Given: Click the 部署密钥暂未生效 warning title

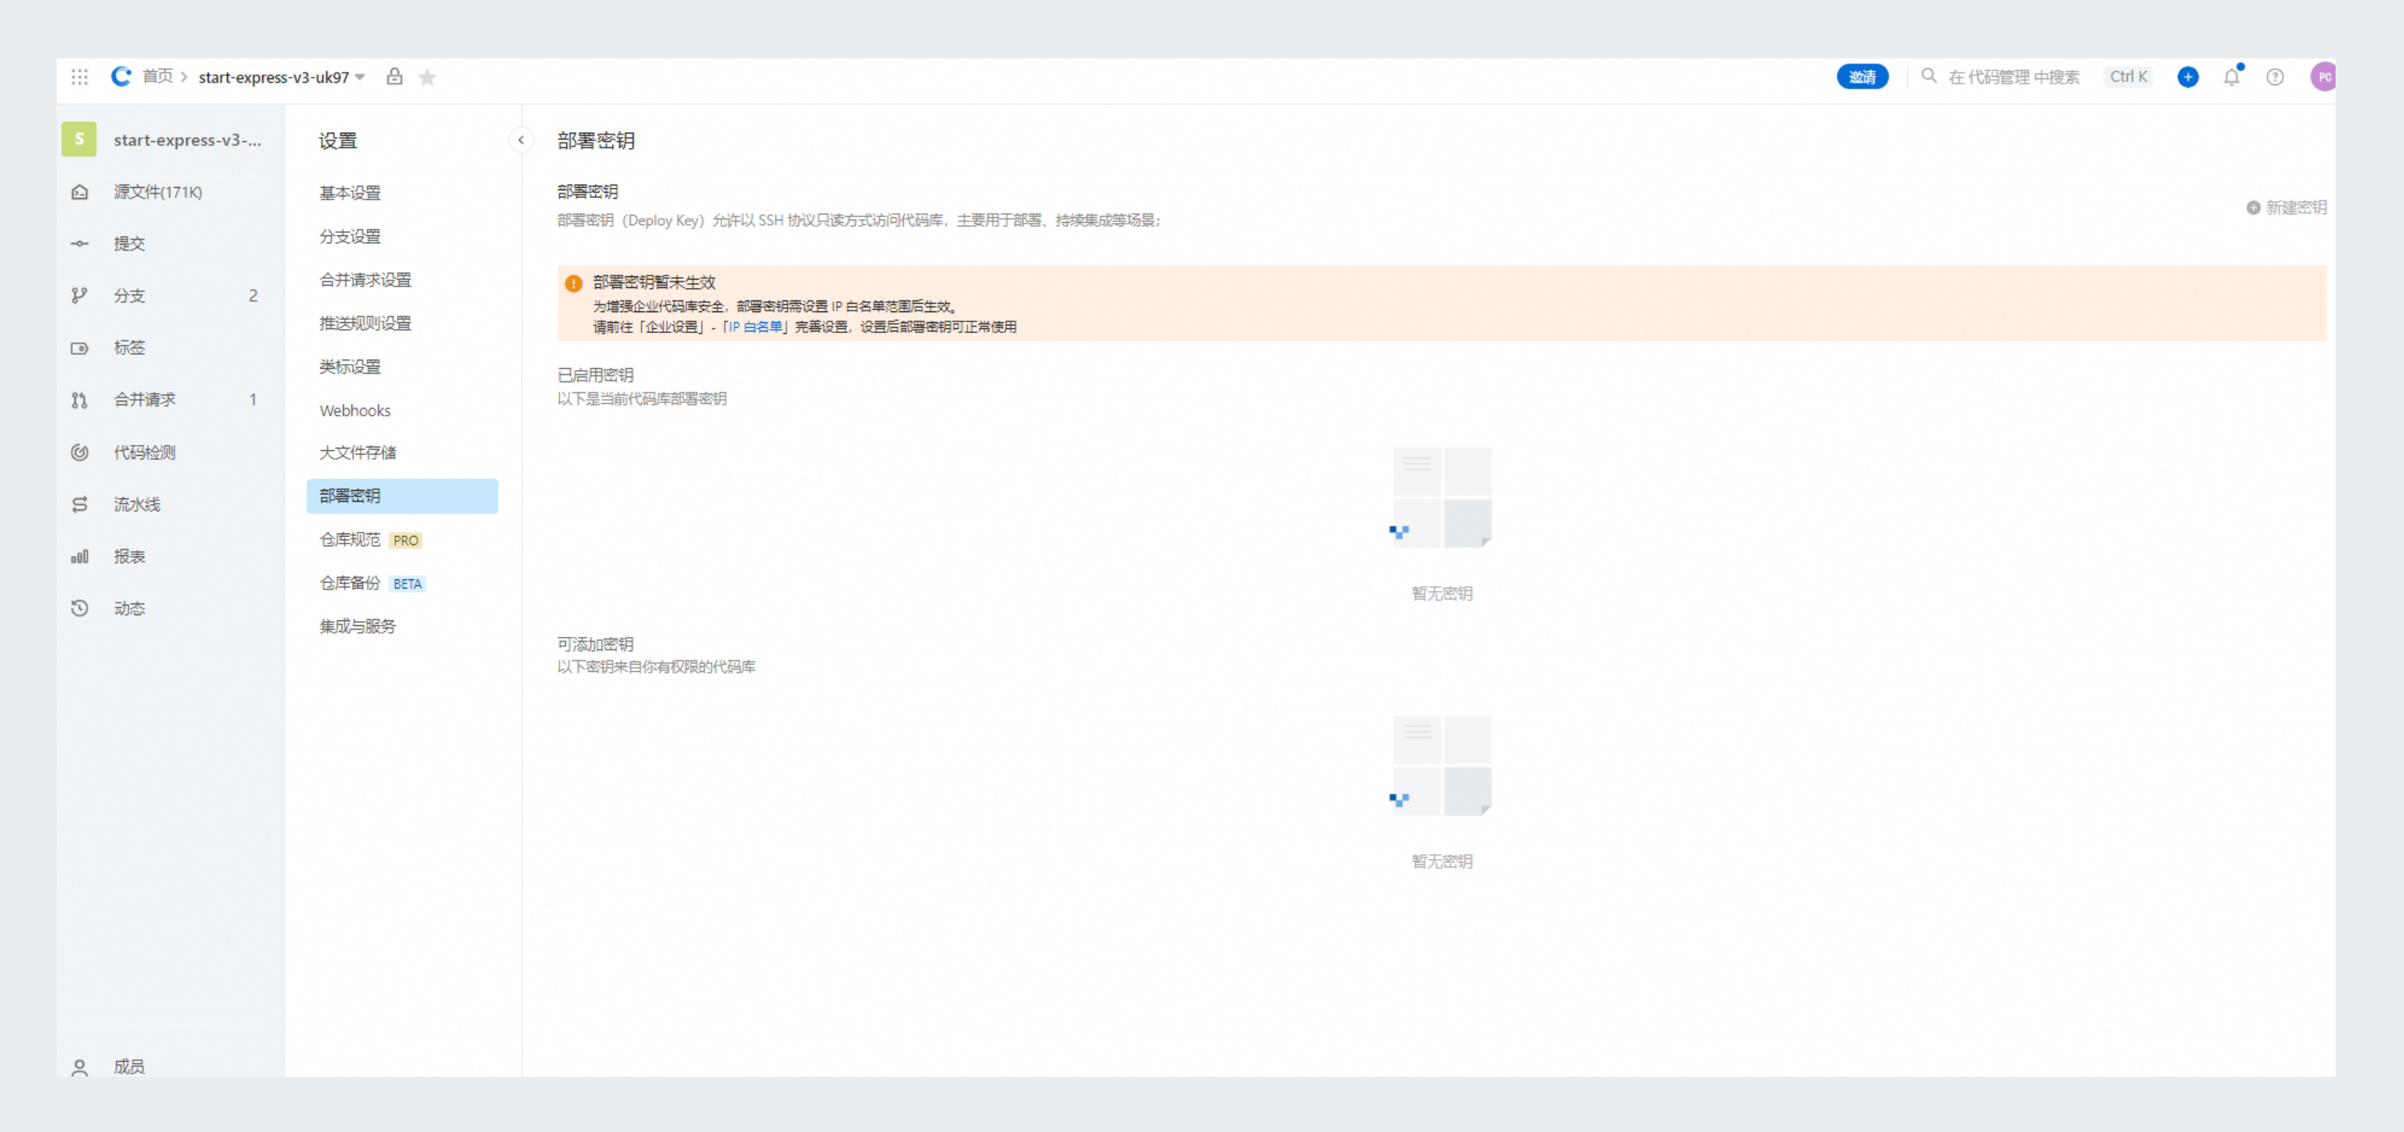Looking at the screenshot, I should pos(654,282).
